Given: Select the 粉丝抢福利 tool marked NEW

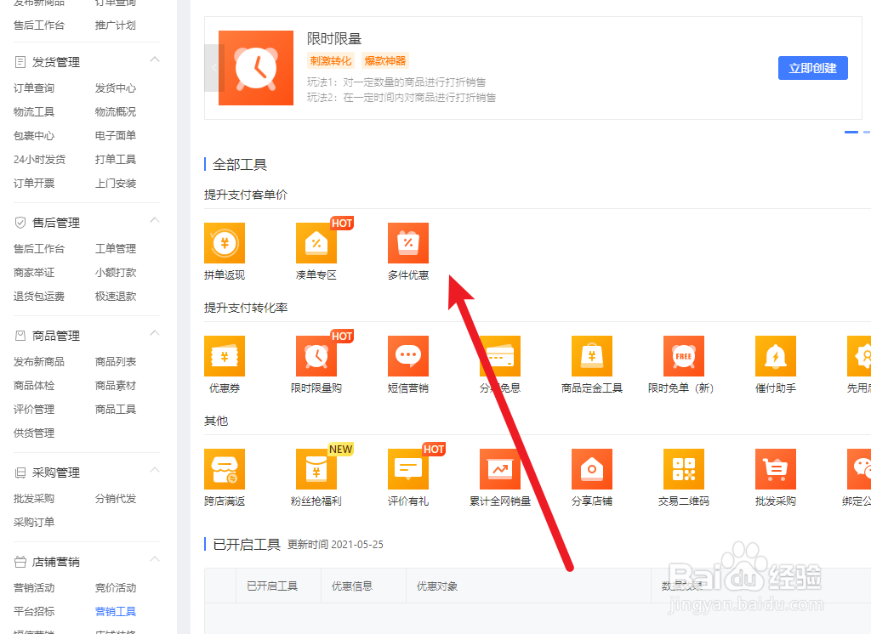Looking at the screenshot, I should pyautogui.click(x=316, y=467).
